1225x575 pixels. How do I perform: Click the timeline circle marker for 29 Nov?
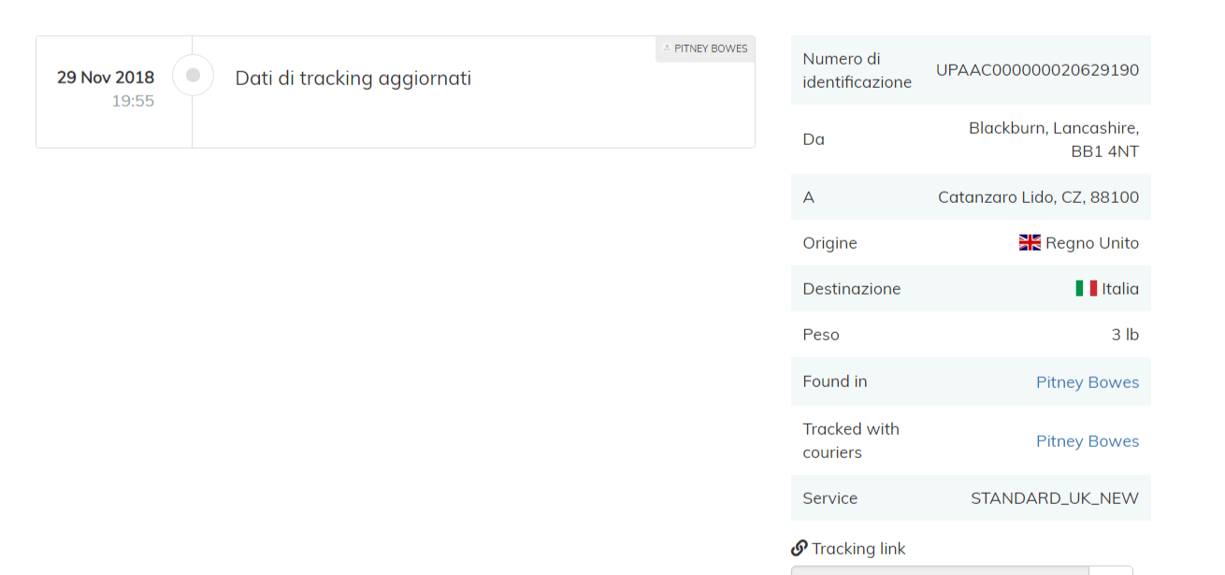[x=193, y=76]
